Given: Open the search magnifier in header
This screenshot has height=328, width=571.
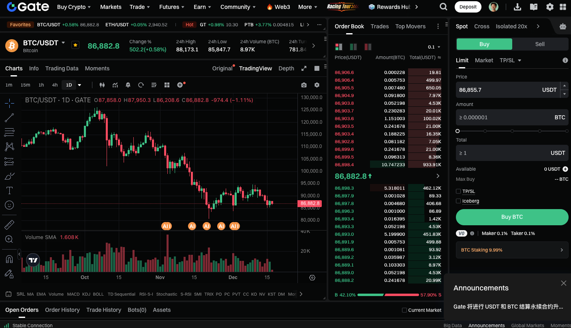Looking at the screenshot, I should pos(444,7).
